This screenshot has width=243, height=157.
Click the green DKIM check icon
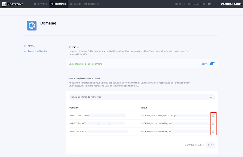[70, 47]
